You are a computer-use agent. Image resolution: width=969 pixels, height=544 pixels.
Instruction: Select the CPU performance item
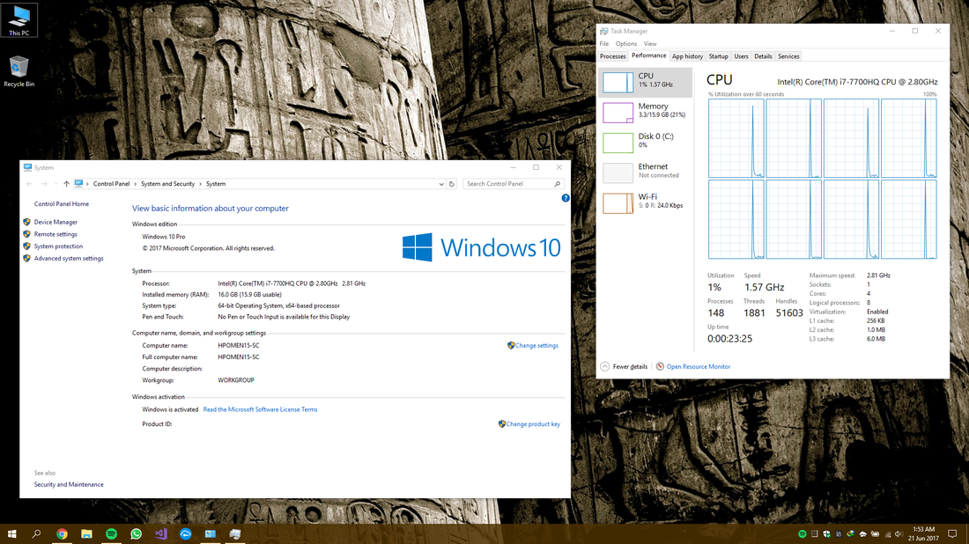coord(645,82)
